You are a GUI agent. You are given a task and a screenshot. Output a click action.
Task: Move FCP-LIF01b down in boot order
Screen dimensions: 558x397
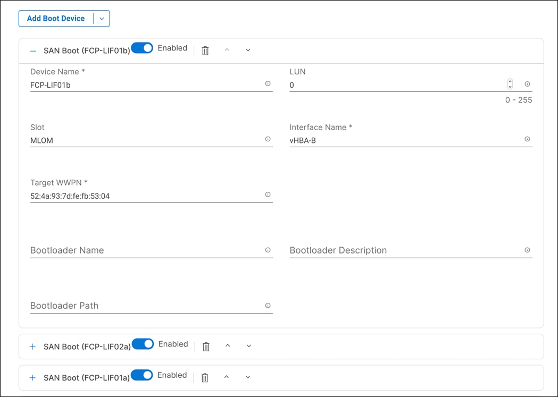coord(247,49)
